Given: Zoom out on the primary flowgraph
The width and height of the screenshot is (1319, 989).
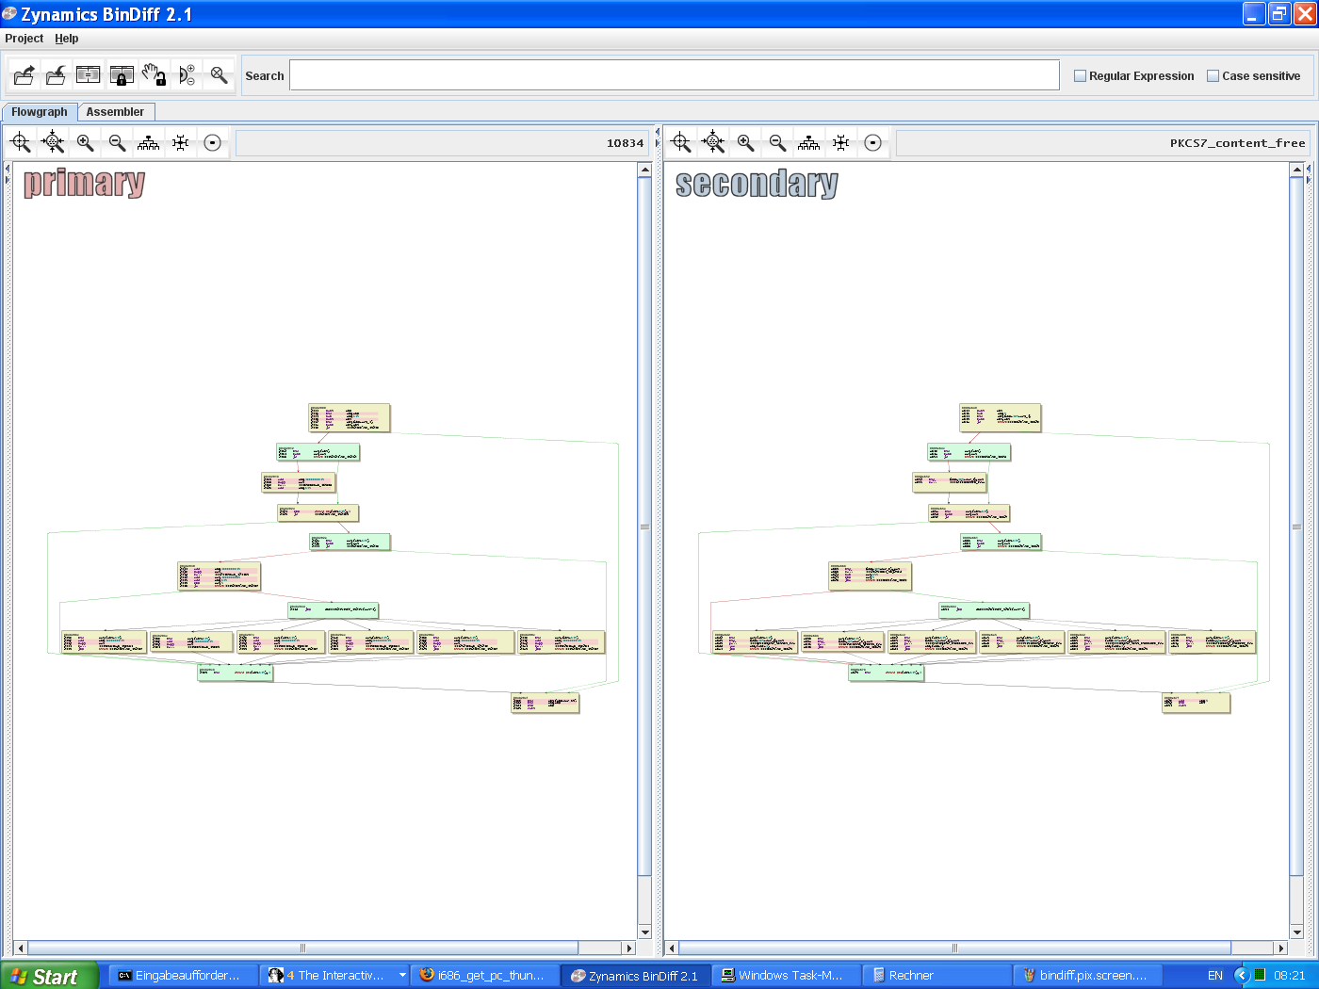Looking at the screenshot, I should pyautogui.click(x=118, y=143).
